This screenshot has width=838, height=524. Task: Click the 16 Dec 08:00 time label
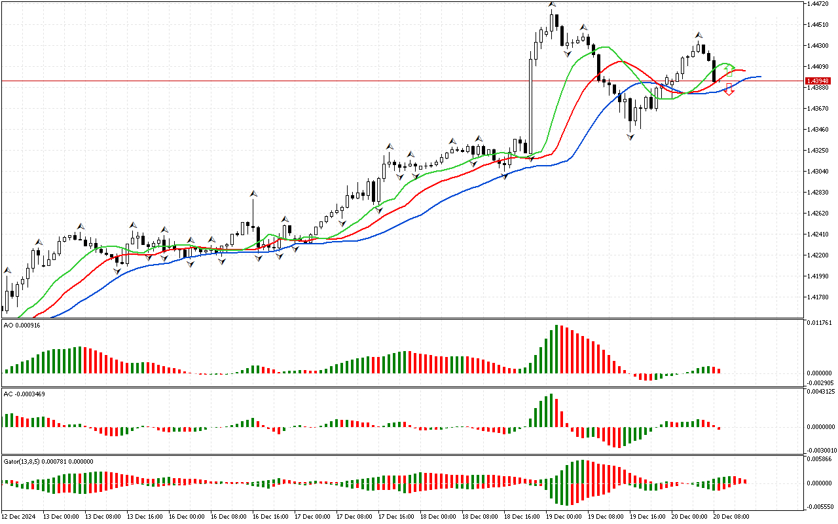[228, 516]
